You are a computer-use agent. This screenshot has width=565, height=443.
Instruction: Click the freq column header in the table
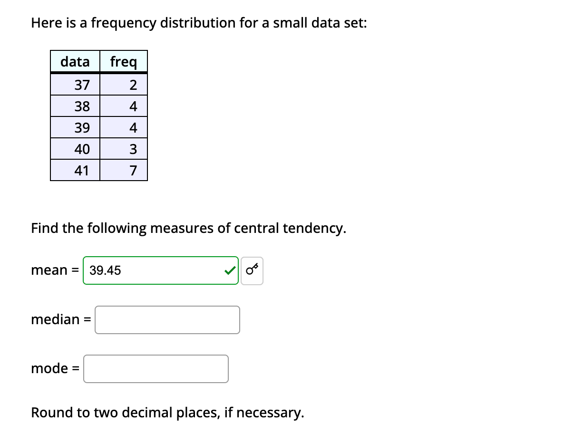pos(124,61)
